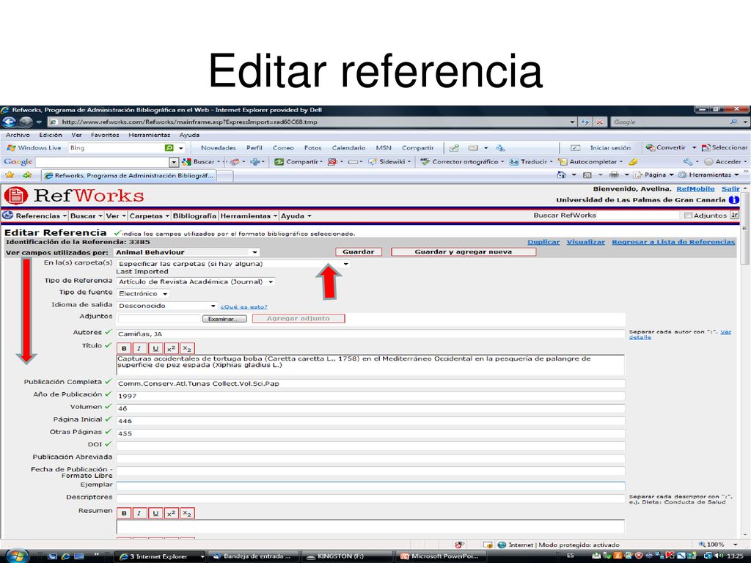Select the Refworks browser tab
Viewport: 751px width, 563px height.
pos(129,176)
